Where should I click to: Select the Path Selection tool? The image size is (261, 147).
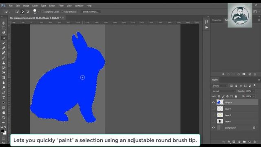[x=4, y=102]
